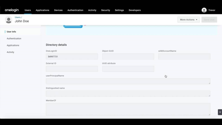Select the Applications sidebar tab
This screenshot has height=125, width=222.
tap(13, 45)
